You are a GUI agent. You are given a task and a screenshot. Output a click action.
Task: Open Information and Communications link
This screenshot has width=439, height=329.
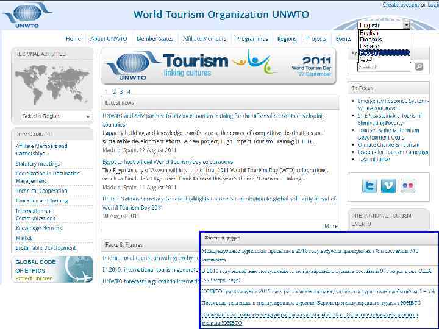[35, 214]
